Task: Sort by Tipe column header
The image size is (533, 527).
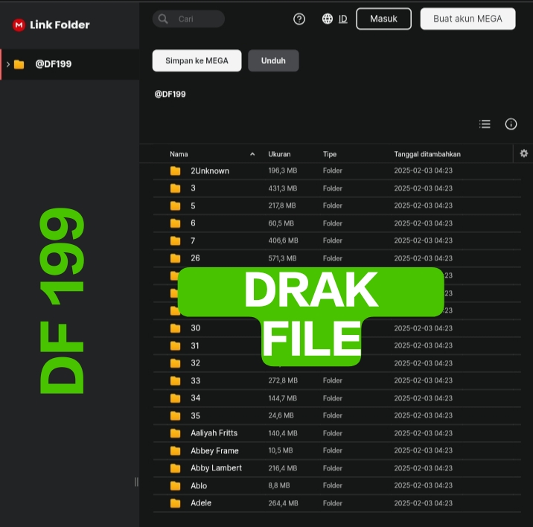Action: coord(330,154)
